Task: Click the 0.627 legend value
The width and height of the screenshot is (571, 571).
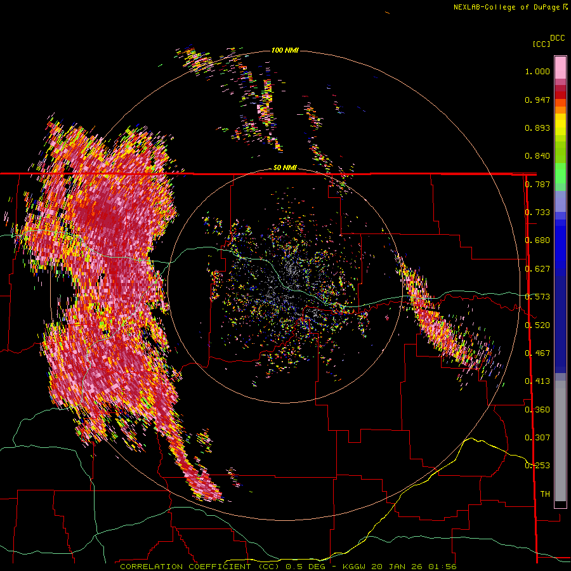Action: click(x=537, y=269)
